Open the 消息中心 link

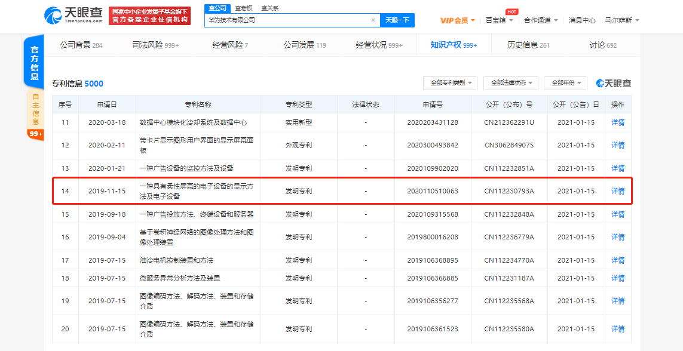[581, 20]
